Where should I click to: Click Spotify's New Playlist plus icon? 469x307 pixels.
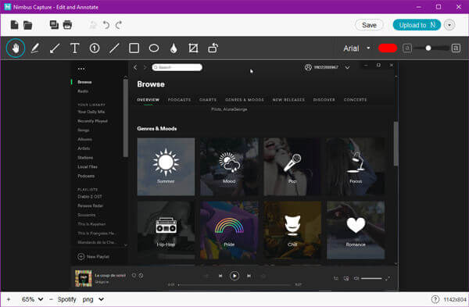point(81,256)
